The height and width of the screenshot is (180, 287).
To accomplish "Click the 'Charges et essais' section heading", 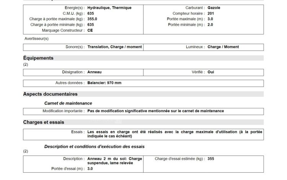I will tap(44, 122).
